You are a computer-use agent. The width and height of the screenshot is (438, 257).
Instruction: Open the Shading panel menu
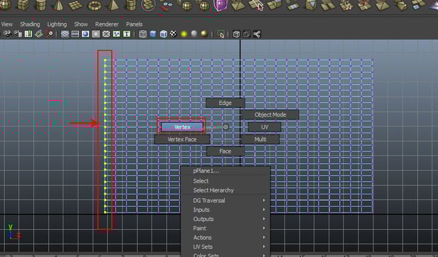pos(30,24)
